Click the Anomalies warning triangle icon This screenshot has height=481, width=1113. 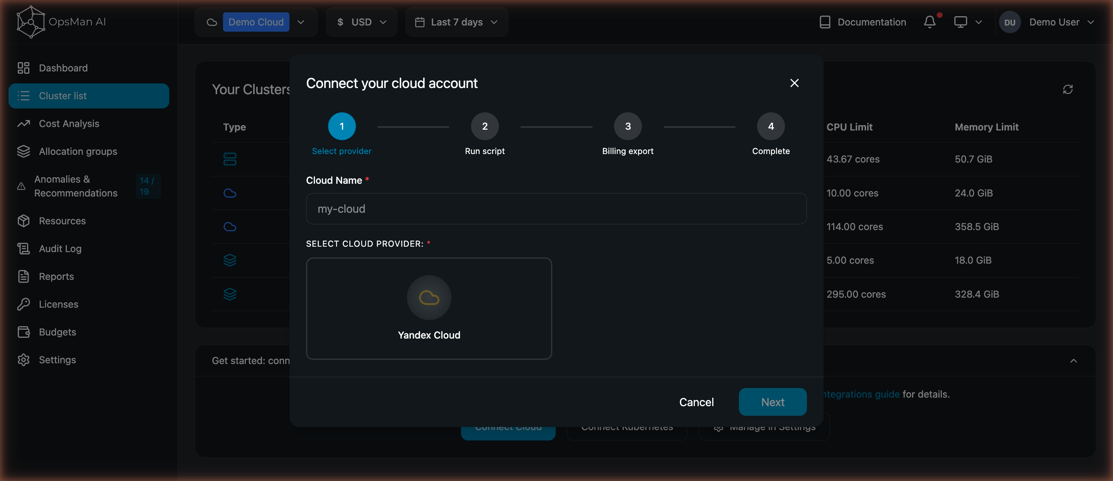pos(21,186)
